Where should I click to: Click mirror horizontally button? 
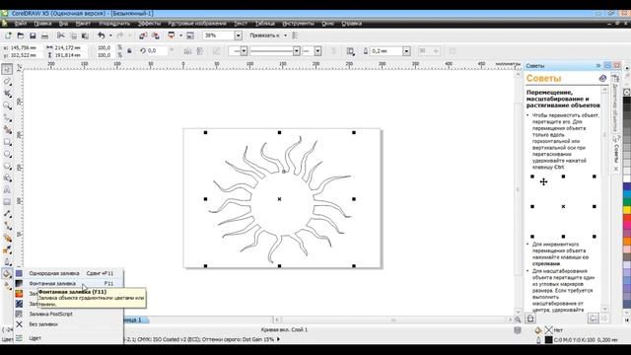point(187,51)
